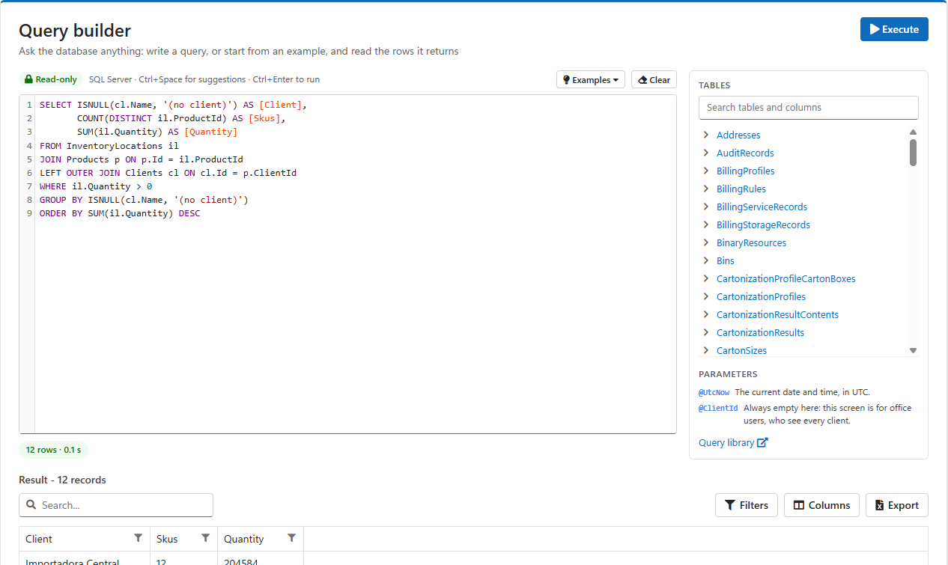
Task: Click the 'ORDER BY SUM(il.Quantity) DESC' line
Action: click(120, 213)
